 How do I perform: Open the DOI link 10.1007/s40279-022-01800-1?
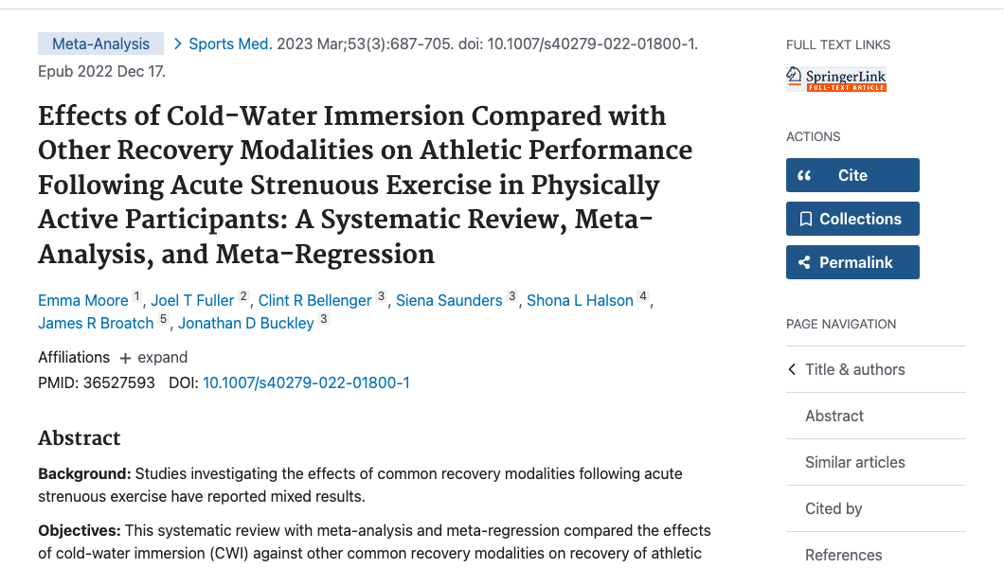(306, 382)
